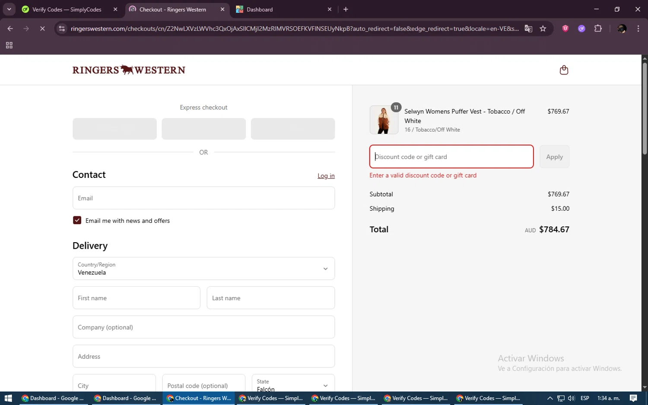Screen dimensions: 648x405
Task: Open Checkout - Ringers W... taskbar window
Action: click(199, 398)
